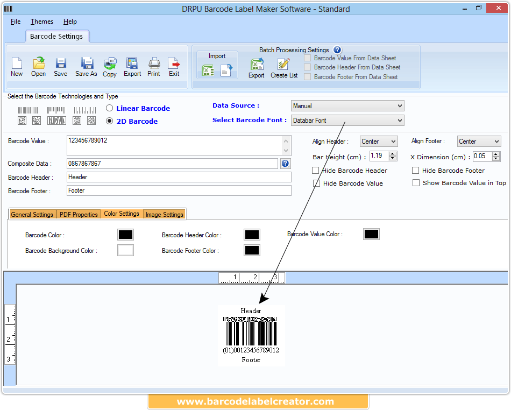Screen dimensions: 511x410
Task: Click the batch processing Export icon
Action: pyautogui.click(x=257, y=64)
